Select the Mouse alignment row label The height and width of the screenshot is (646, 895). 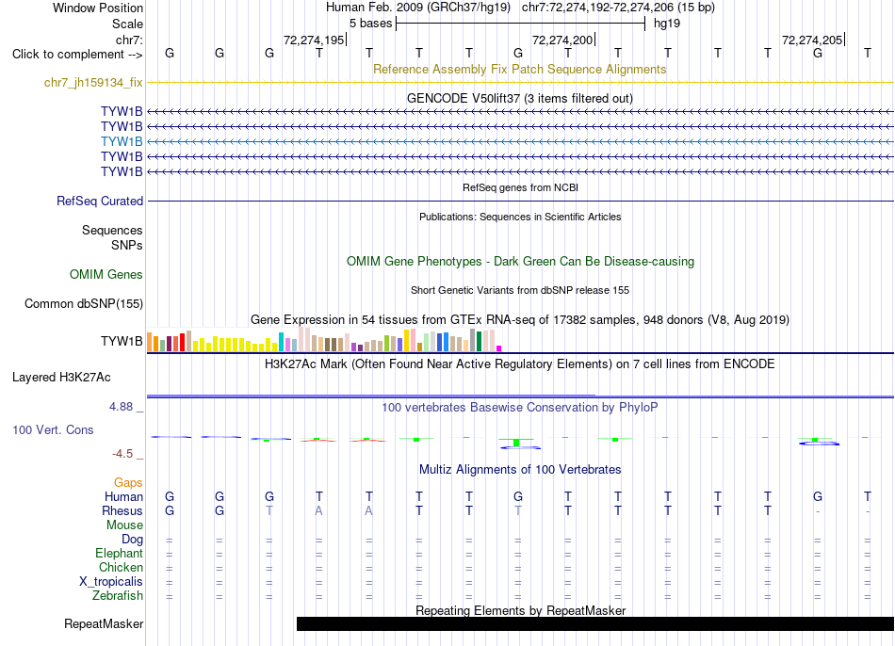[x=124, y=525]
